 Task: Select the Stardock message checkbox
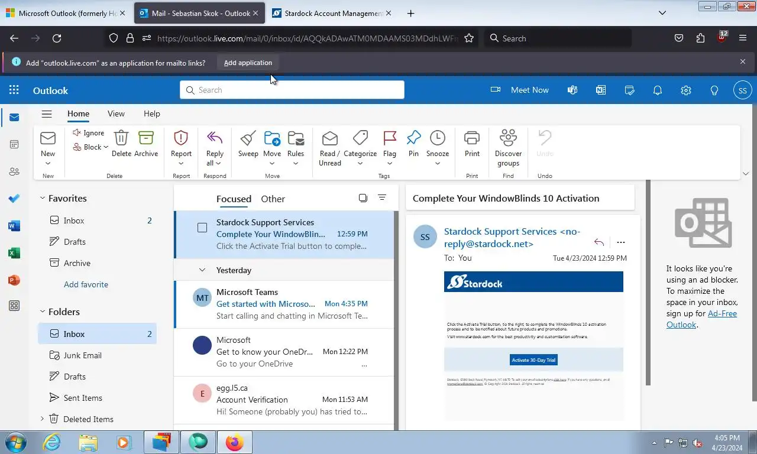(202, 228)
